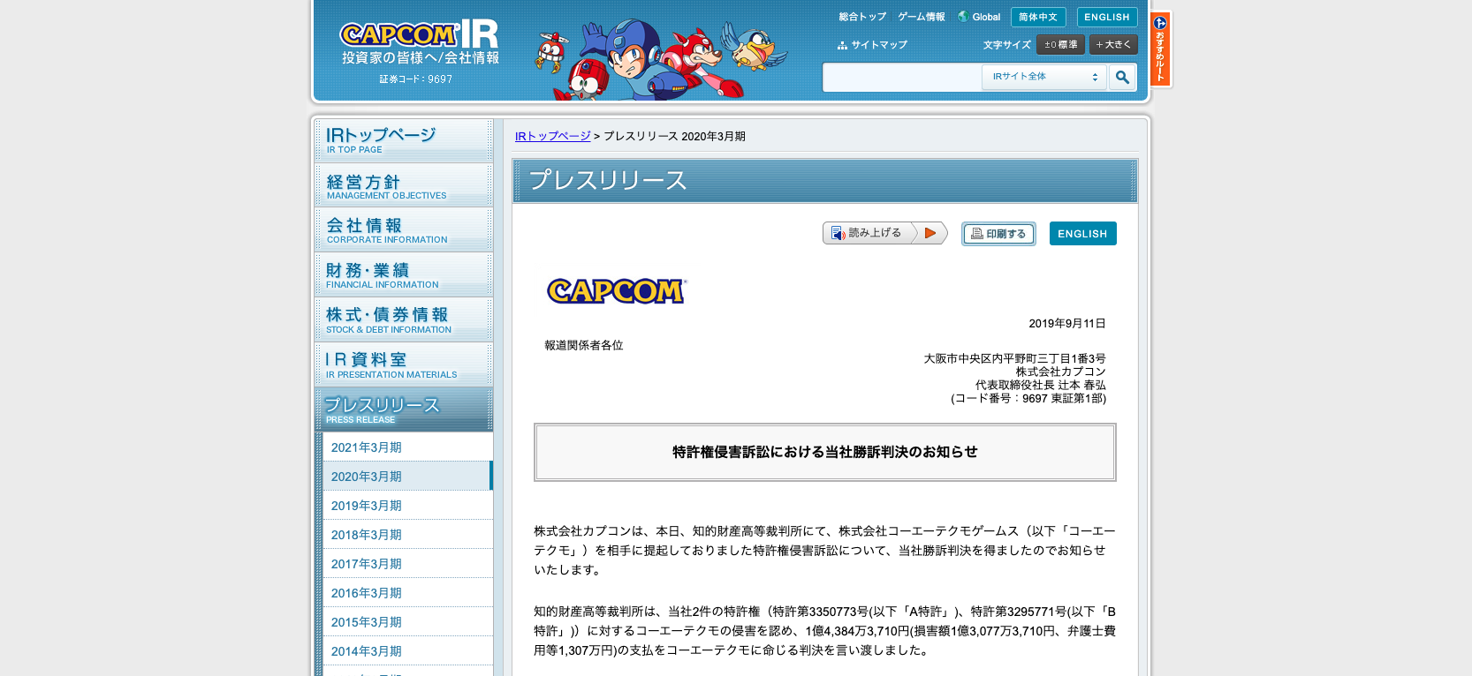Click the Capcom logo in the article

coord(617,290)
